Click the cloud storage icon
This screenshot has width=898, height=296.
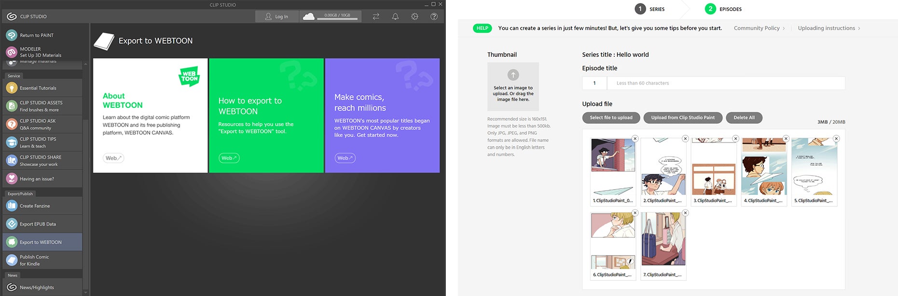tap(308, 16)
